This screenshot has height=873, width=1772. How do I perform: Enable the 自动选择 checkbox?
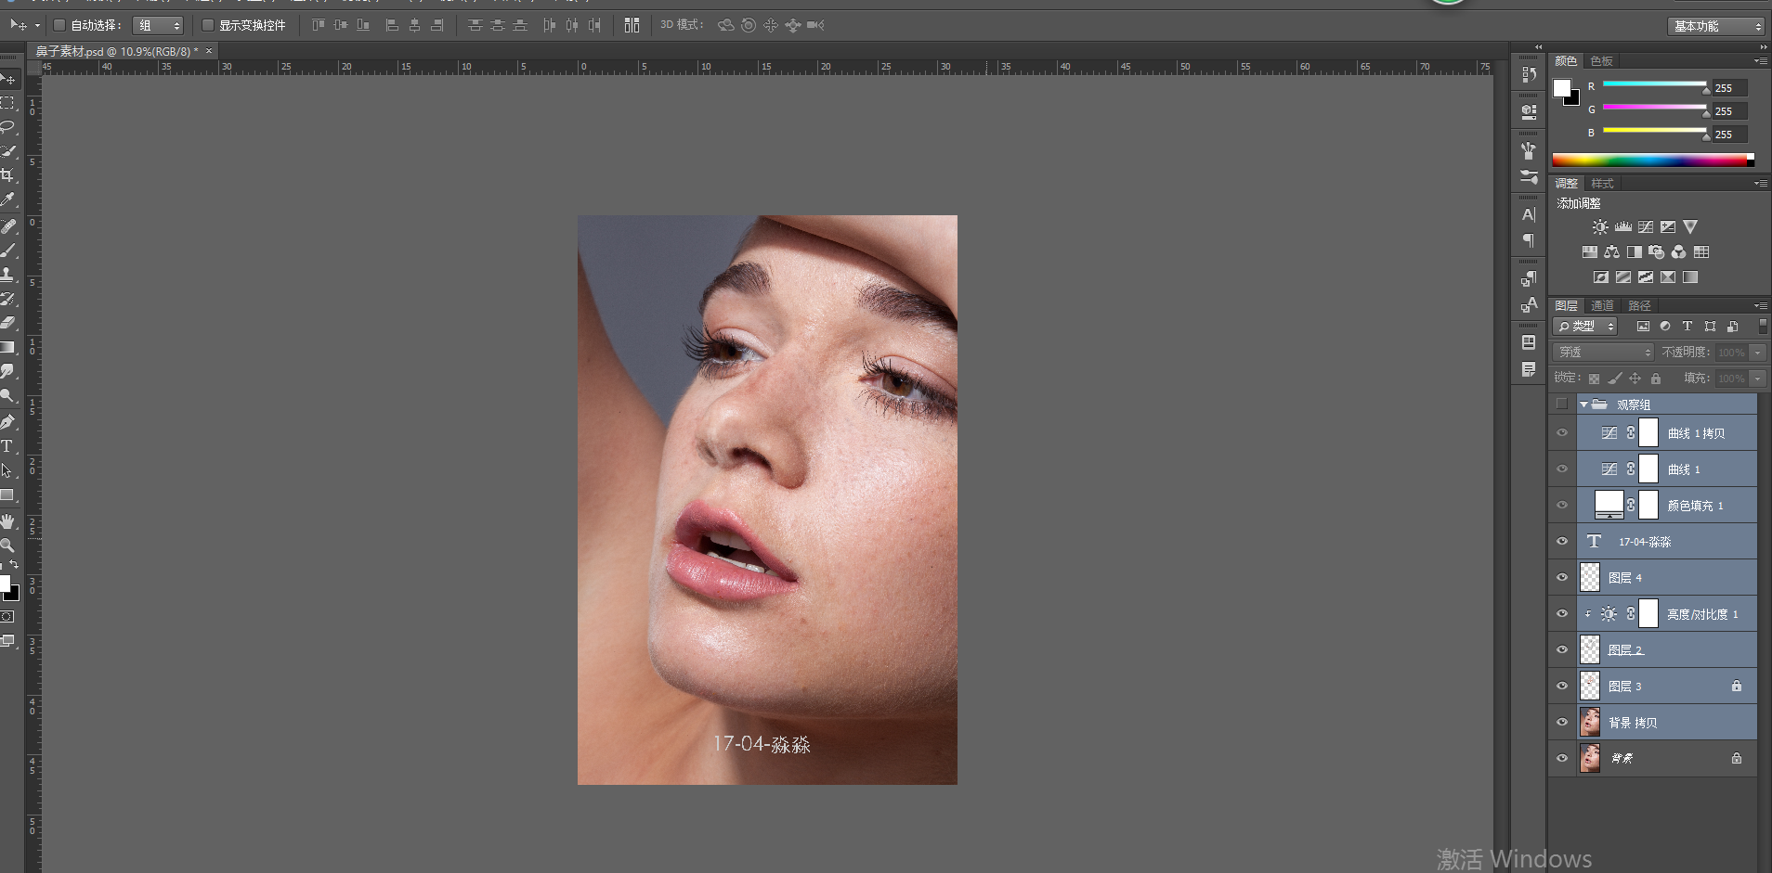point(59,25)
